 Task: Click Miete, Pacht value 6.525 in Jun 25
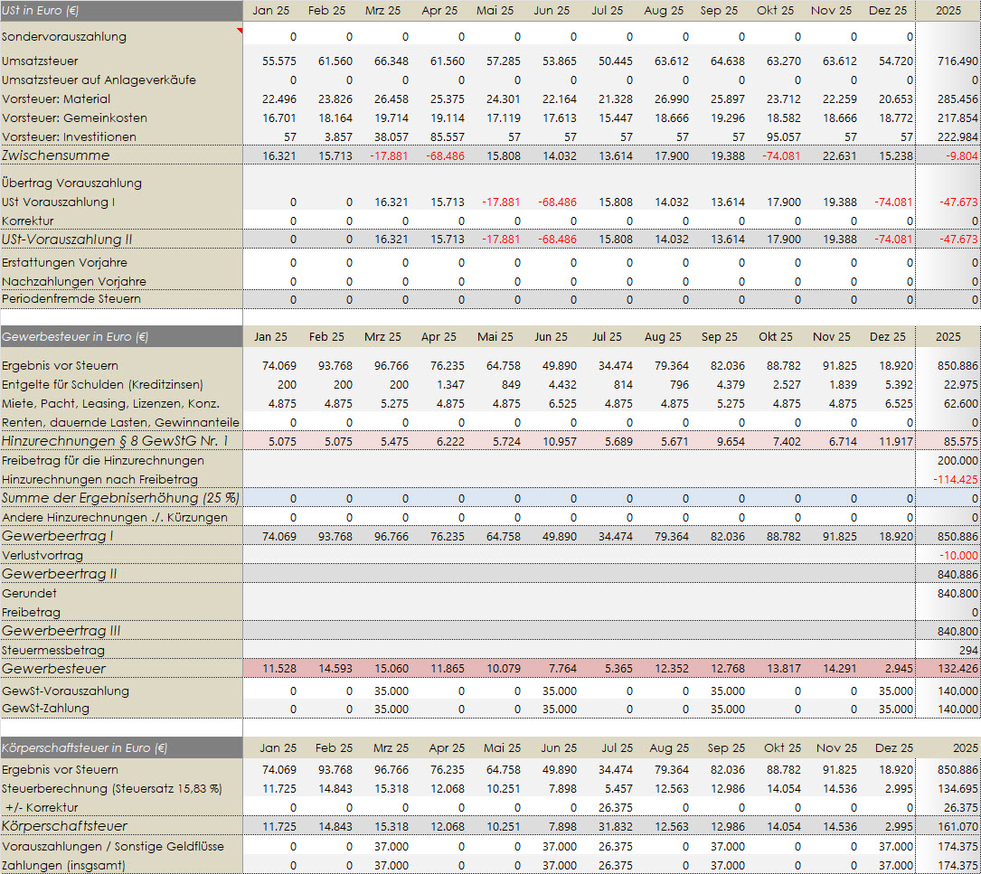[561, 404]
